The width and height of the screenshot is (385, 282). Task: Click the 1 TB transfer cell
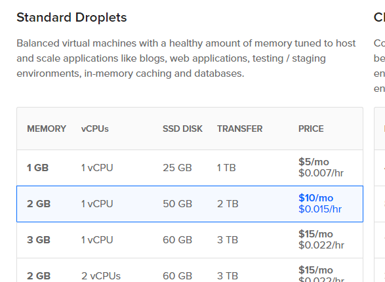click(226, 168)
